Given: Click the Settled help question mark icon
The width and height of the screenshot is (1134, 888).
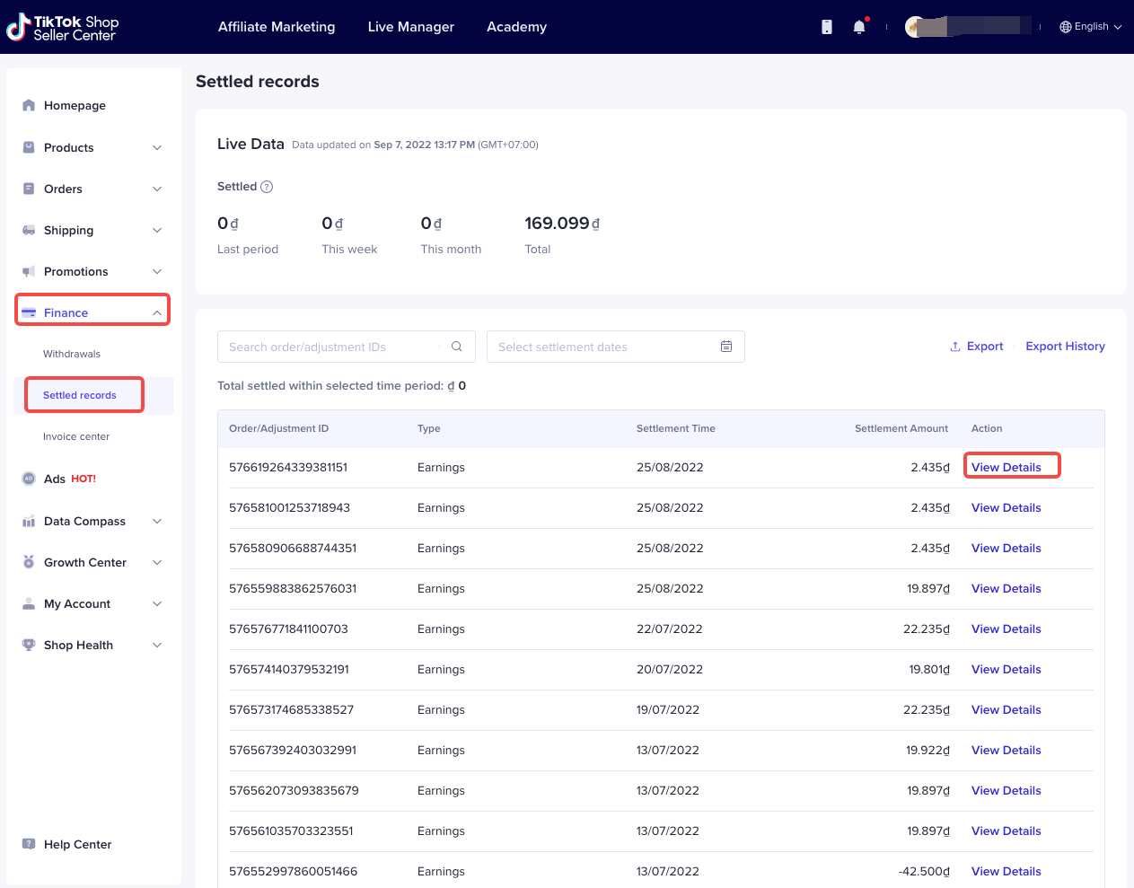Looking at the screenshot, I should click(267, 187).
